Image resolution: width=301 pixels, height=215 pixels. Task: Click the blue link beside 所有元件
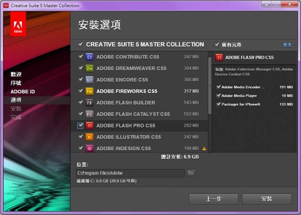coord(287,45)
